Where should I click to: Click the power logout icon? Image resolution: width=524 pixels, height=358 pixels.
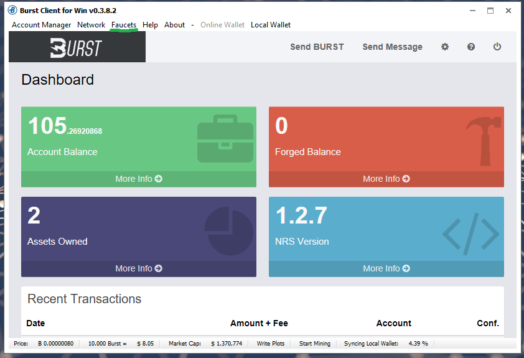pyautogui.click(x=497, y=47)
